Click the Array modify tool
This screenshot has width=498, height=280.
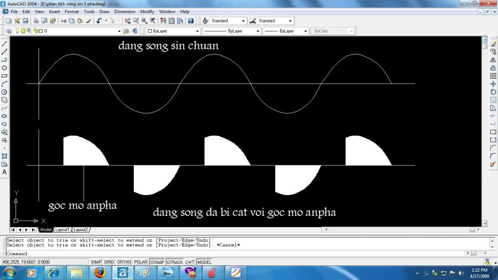[x=493, y=76]
